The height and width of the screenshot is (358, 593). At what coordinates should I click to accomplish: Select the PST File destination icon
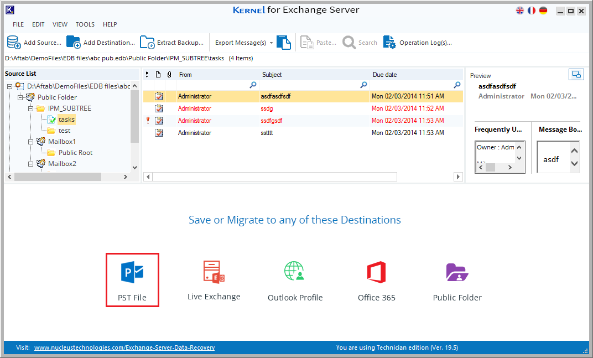[132, 272]
